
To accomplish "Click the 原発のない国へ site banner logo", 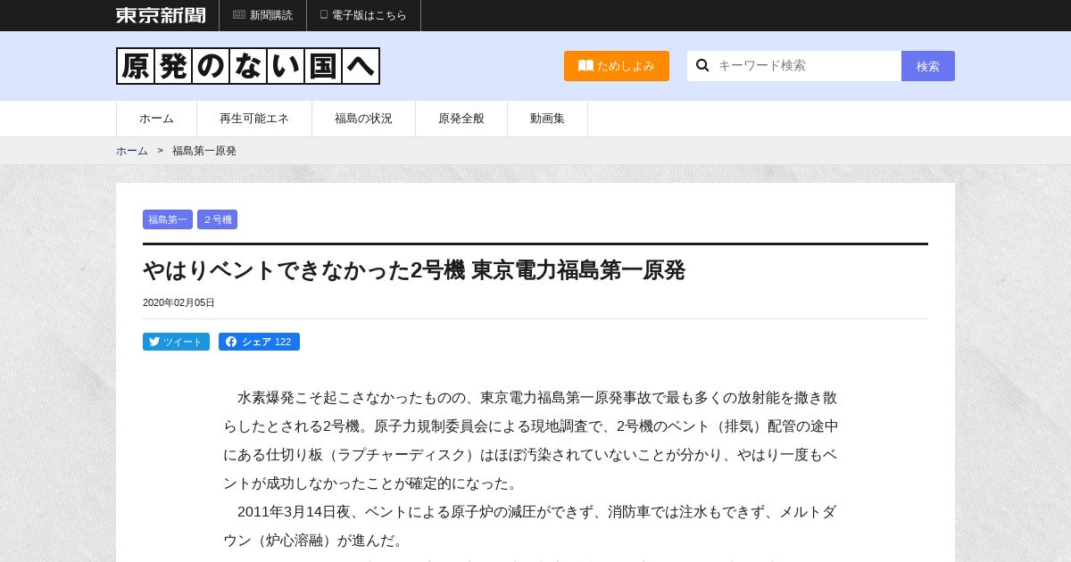I will tap(248, 66).
